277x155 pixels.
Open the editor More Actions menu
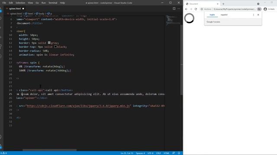click(179, 9)
